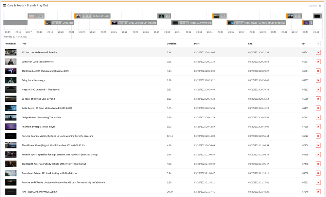The height and width of the screenshot is (197, 326).
Task: Select 2023 Accord clip on timeline
Action: click(59, 23)
